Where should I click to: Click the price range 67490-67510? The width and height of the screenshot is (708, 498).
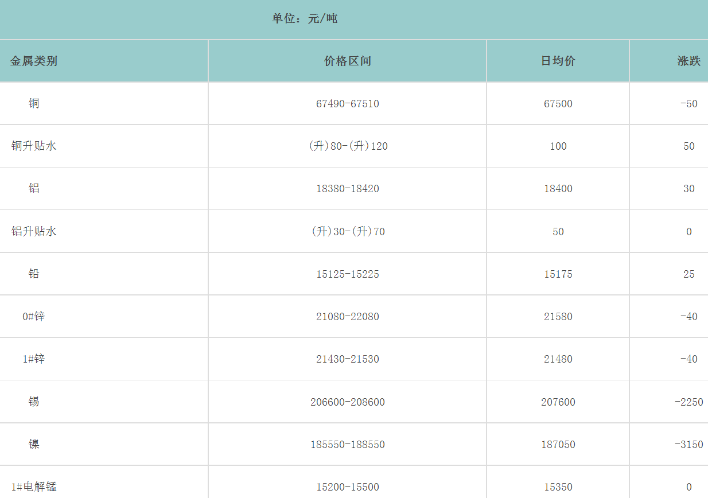[348, 104]
